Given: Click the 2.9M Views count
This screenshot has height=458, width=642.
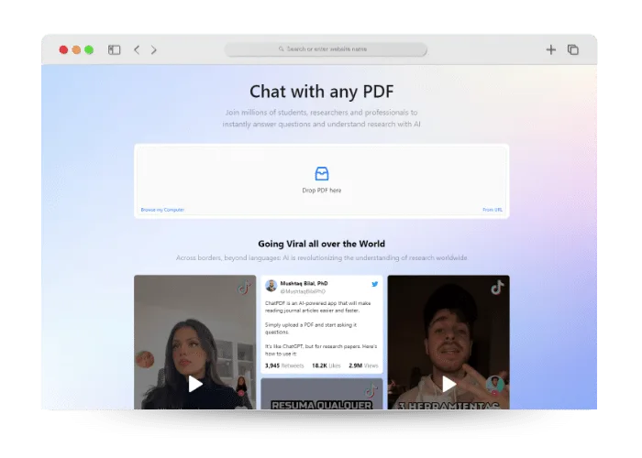Looking at the screenshot, I should (x=363, y=365).
